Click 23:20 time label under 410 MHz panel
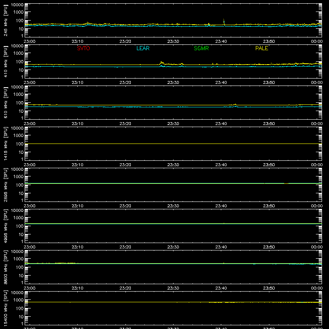Screen dimensions: 329x329 [x=125, y=83]
